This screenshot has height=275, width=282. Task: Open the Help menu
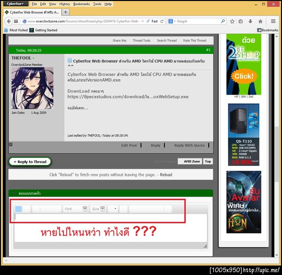[x=108, y=4]
